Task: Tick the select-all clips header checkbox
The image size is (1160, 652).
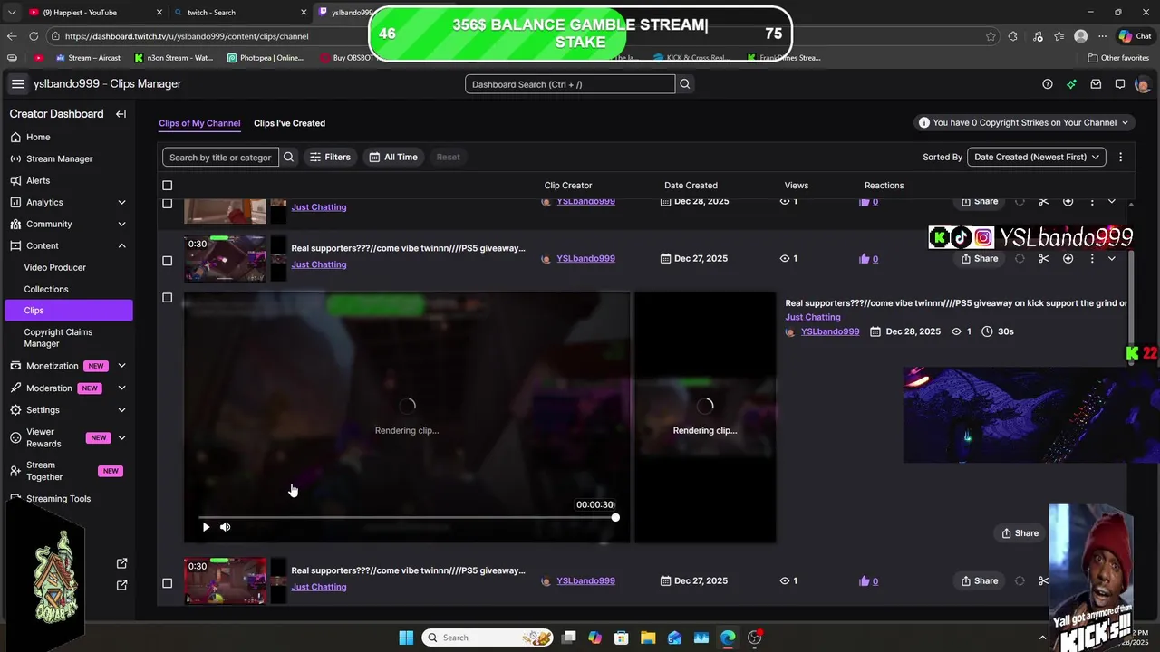Action: 167,186
